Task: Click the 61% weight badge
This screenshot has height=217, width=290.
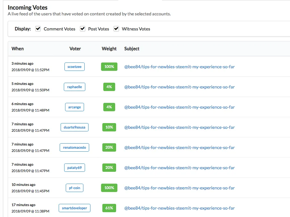Action: [109, 208]
